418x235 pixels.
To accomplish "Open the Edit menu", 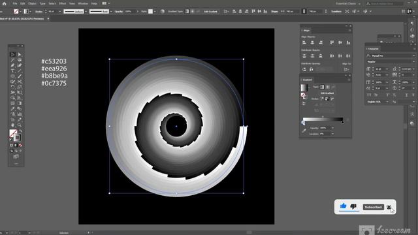I will [23, 3].
